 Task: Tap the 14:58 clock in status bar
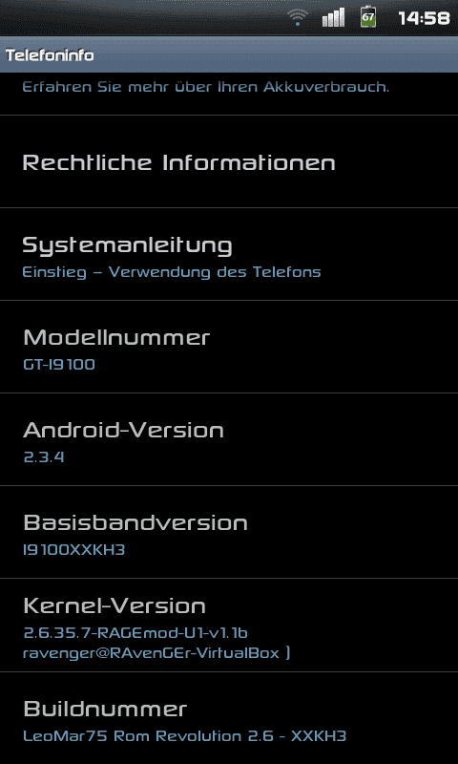point(424,18)
